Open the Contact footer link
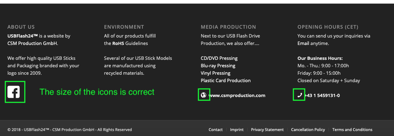Viewport: 394px width, 136px height. tap(215, 130)
